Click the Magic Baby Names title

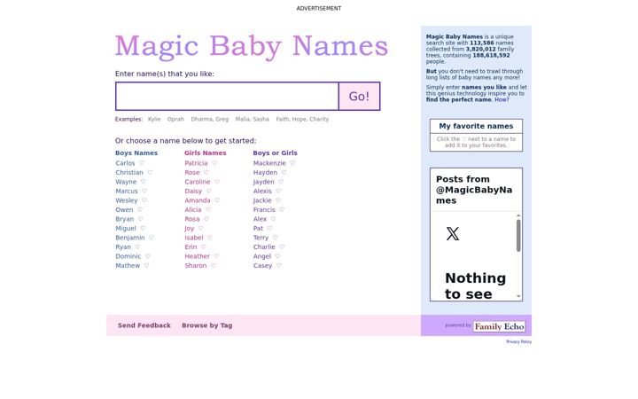coord(252,46)
